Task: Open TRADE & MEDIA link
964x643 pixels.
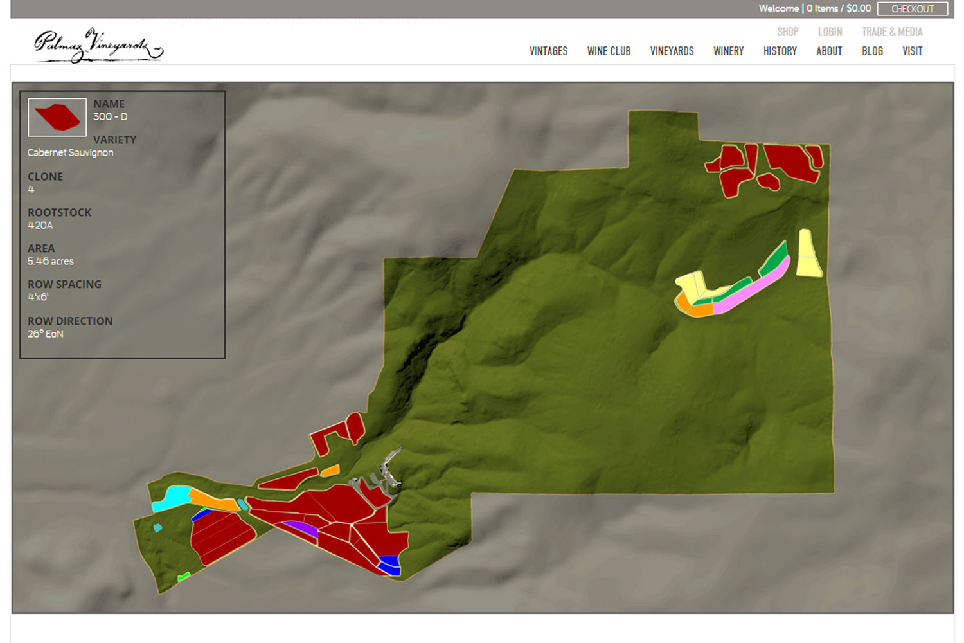Action: (892, 32)
